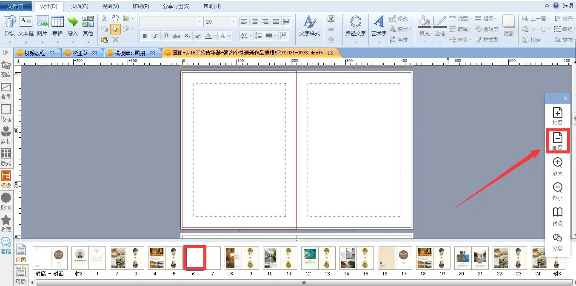Open 文字样式 text style tool
Screen dimensions: 576x286
[x=310, y=26]
